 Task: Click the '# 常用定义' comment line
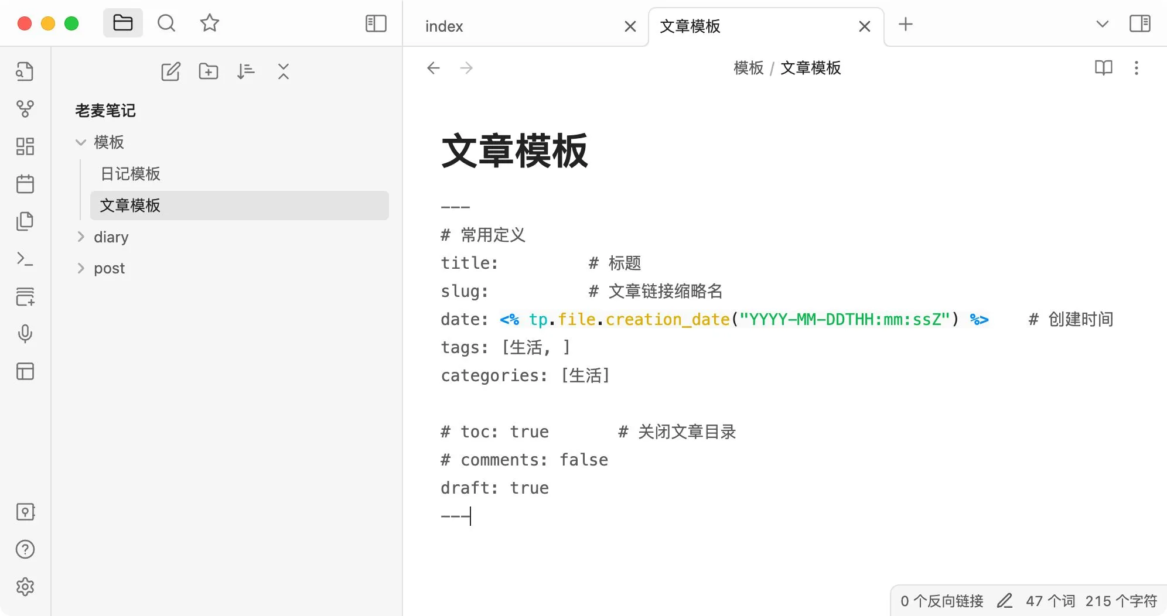[x=483, y=235]
